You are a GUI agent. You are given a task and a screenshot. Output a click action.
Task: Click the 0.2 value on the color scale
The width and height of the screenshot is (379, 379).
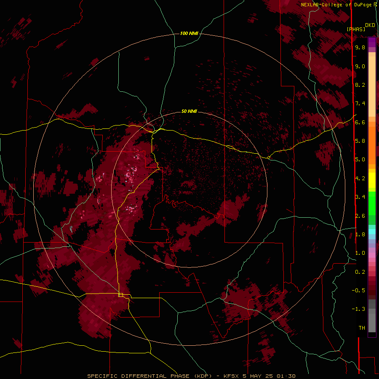[360, 272]
